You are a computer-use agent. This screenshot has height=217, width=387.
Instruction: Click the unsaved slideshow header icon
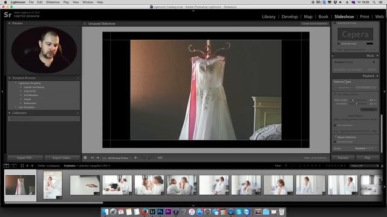(85, 24)
